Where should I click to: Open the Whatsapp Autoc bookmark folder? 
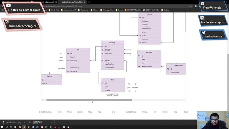coord(107,10)
